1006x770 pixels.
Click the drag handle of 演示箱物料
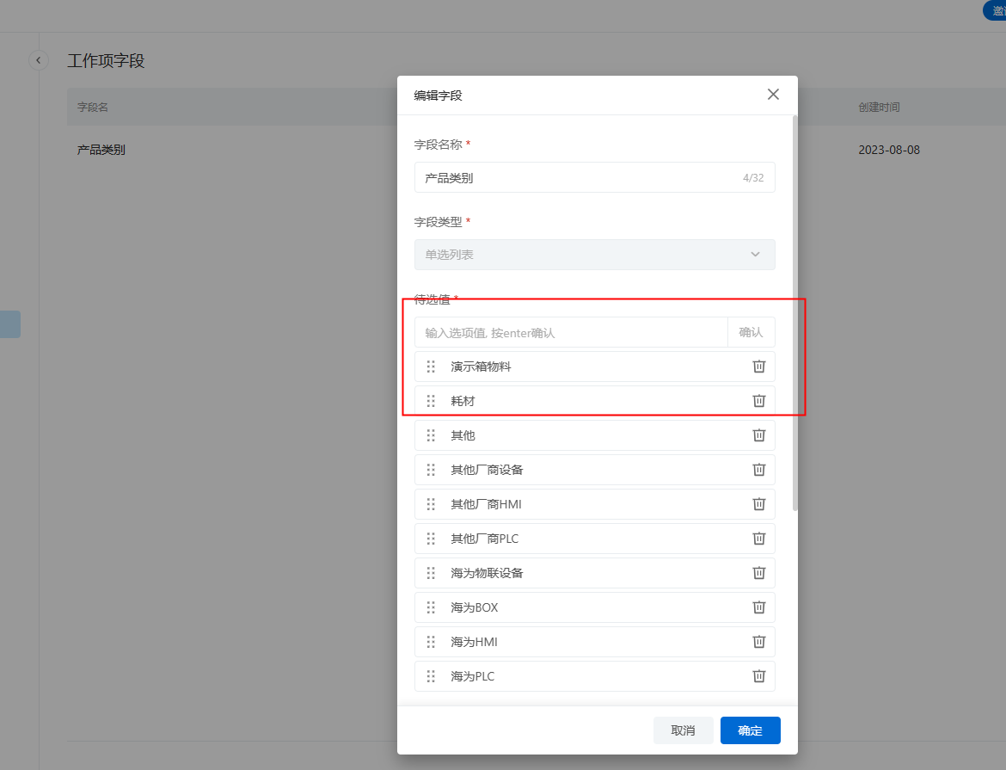431,367
